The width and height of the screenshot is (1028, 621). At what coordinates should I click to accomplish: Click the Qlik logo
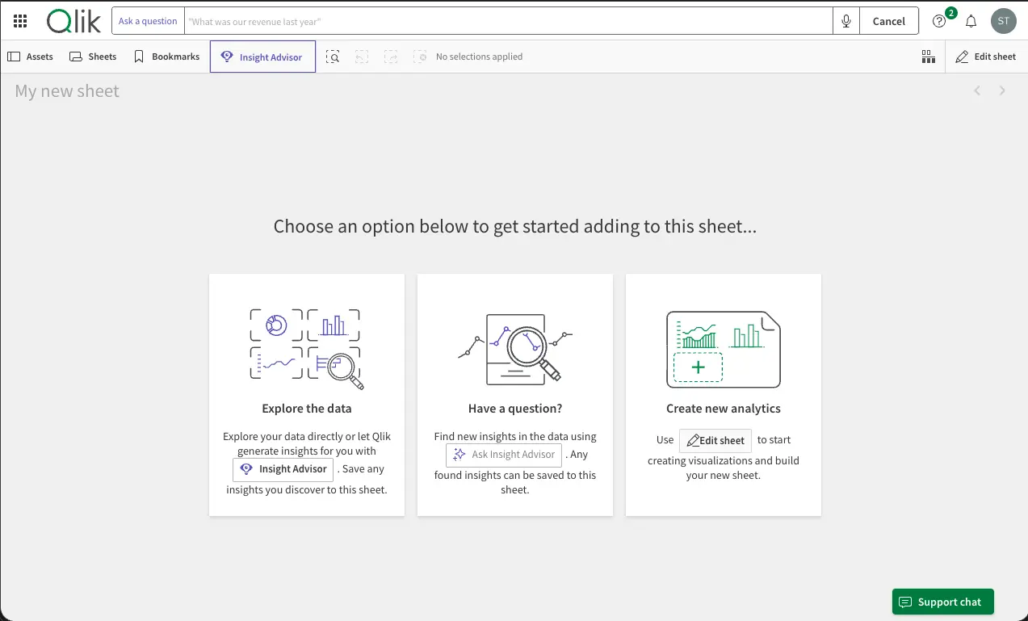click(73, 21)
